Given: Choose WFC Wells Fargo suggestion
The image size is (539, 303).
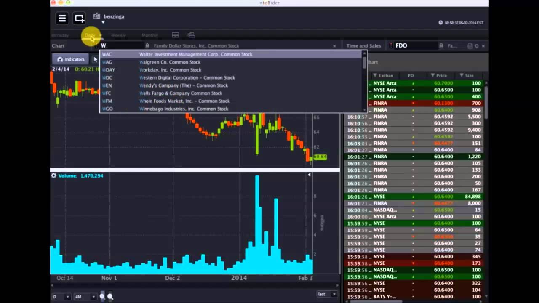Looking at the screenshot, I should (231, 93).
